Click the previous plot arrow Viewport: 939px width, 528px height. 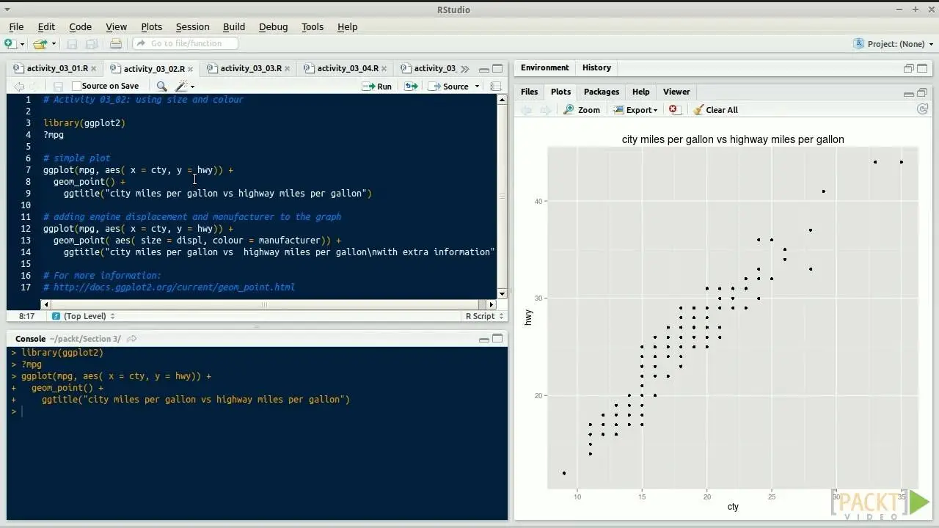pos(526,110)
